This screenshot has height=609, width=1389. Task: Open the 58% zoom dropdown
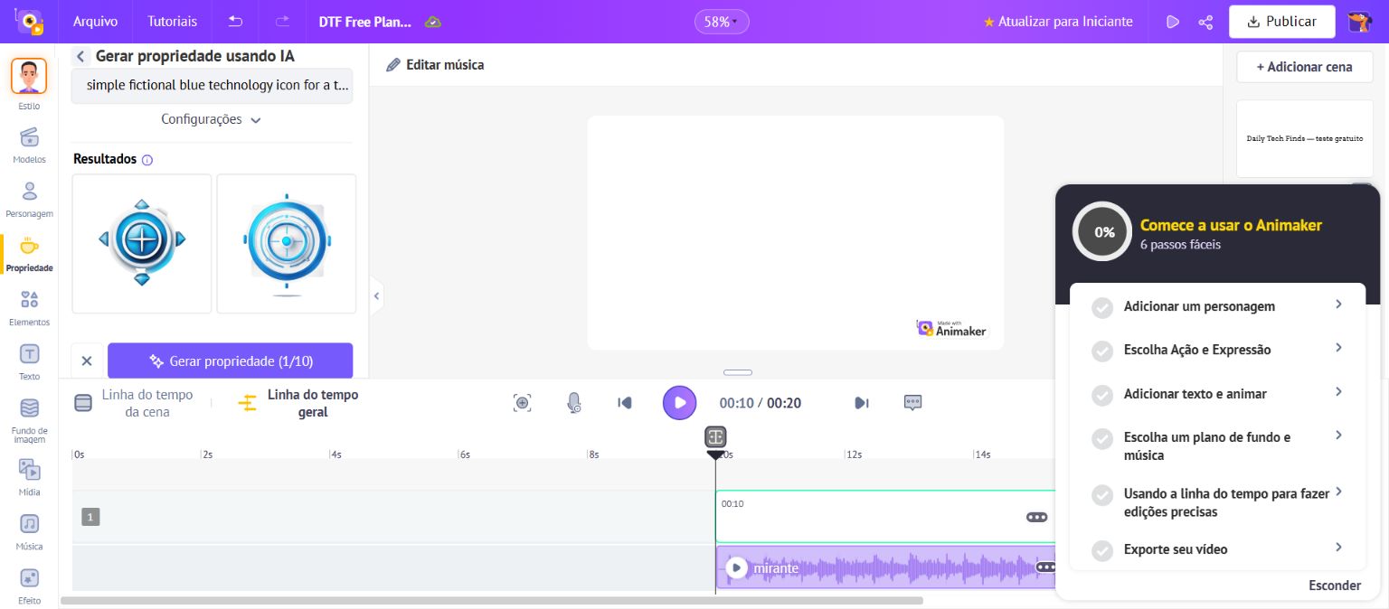click(722, 22)
